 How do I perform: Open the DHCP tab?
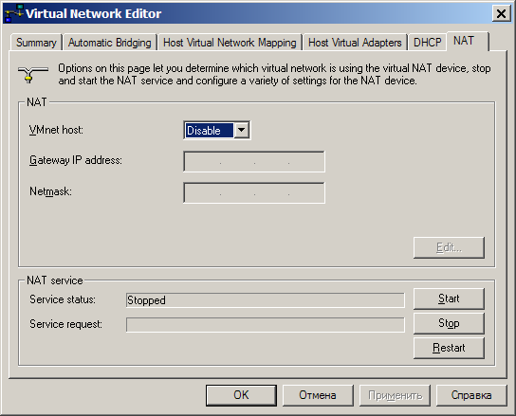(427, 43)
